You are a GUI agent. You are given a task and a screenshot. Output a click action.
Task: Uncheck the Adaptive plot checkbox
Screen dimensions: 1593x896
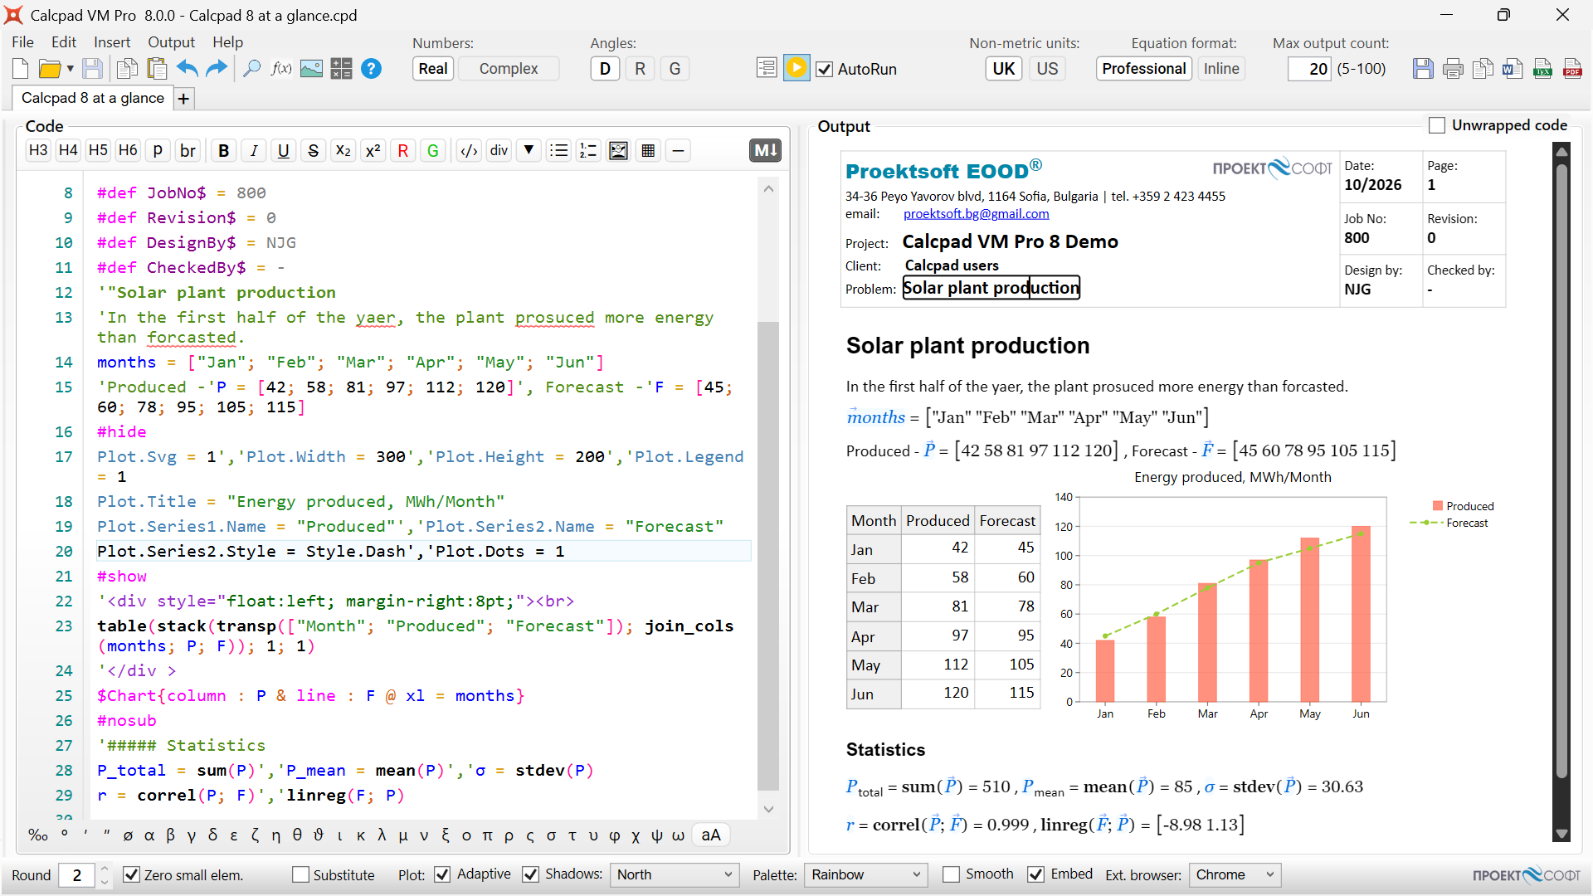442,874
